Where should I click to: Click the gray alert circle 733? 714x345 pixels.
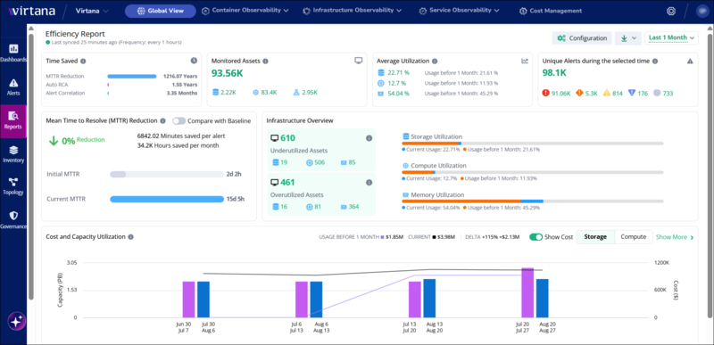click(657, 93)
